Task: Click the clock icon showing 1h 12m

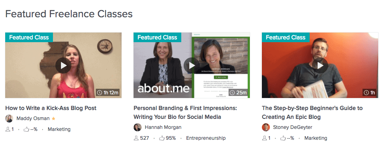Action: coord(99,92)
